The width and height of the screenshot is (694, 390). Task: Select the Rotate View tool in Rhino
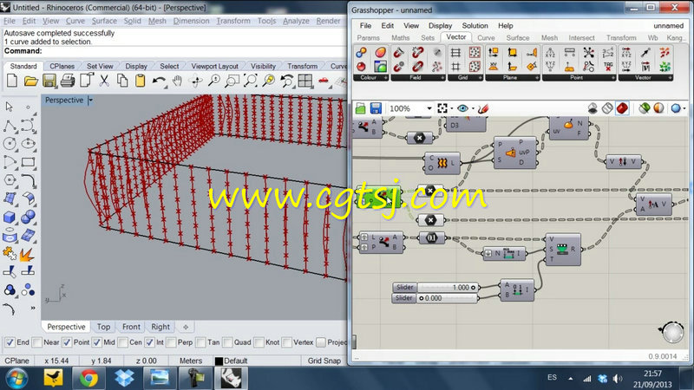[x=196, y=81]
